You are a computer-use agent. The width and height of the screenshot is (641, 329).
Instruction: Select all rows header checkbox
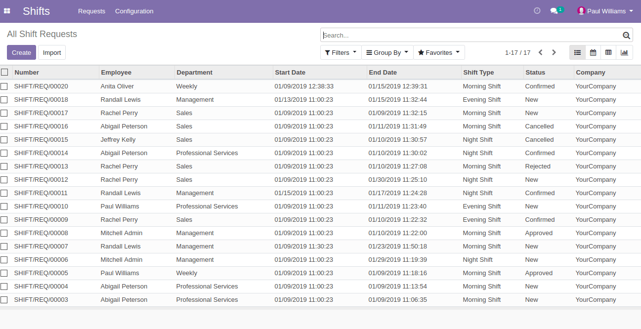(x=4, y=72)
